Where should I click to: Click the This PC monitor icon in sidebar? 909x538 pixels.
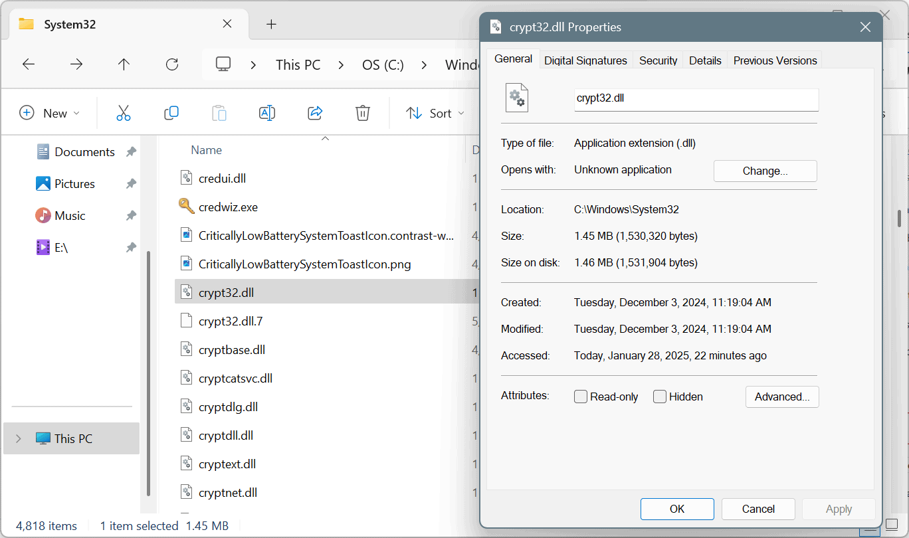pos(43,438)
